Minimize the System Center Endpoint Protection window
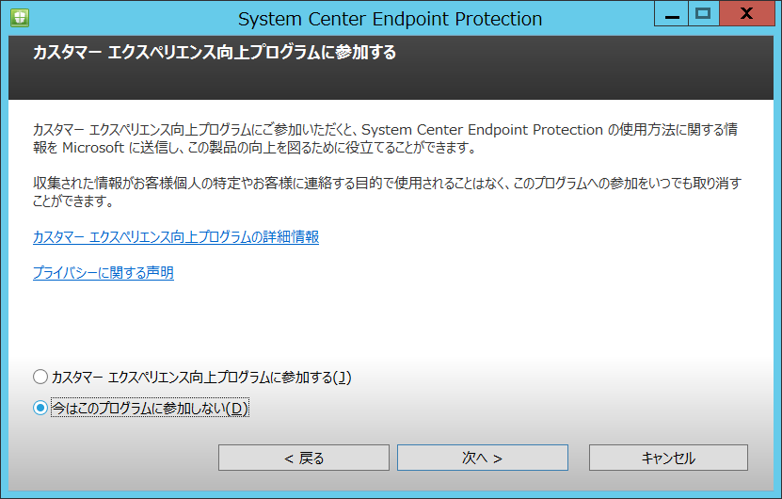The image size is (782, 499). [x=671, y=13]
